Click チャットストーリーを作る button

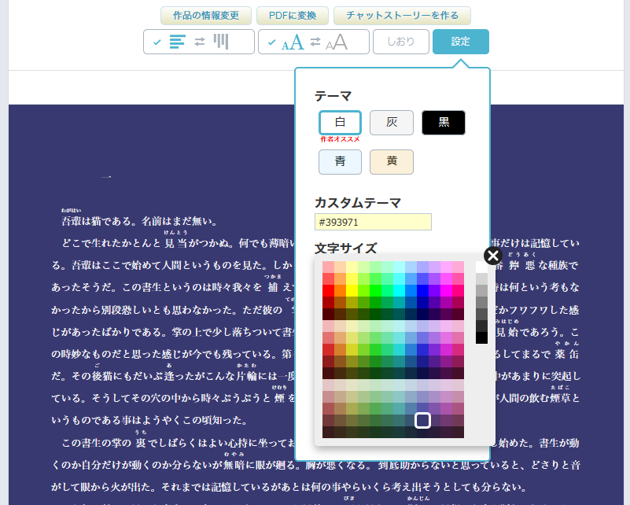pyautogui.click(x=402, y=16)
